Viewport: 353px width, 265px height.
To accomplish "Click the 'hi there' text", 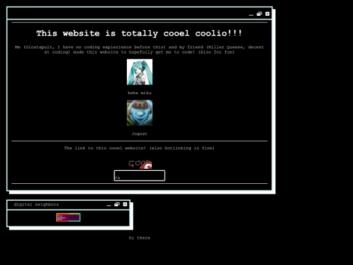I will click(x=140, y=238).
